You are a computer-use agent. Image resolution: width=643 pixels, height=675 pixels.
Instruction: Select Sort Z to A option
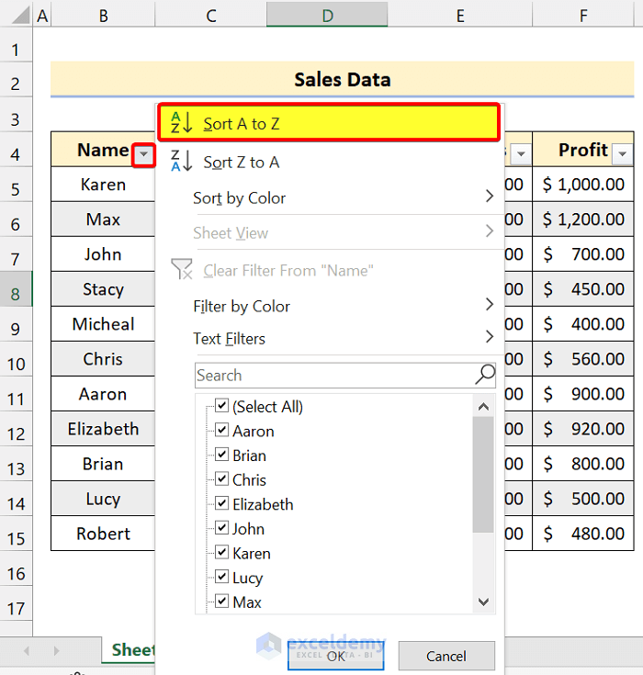click(x=242, y=162)
